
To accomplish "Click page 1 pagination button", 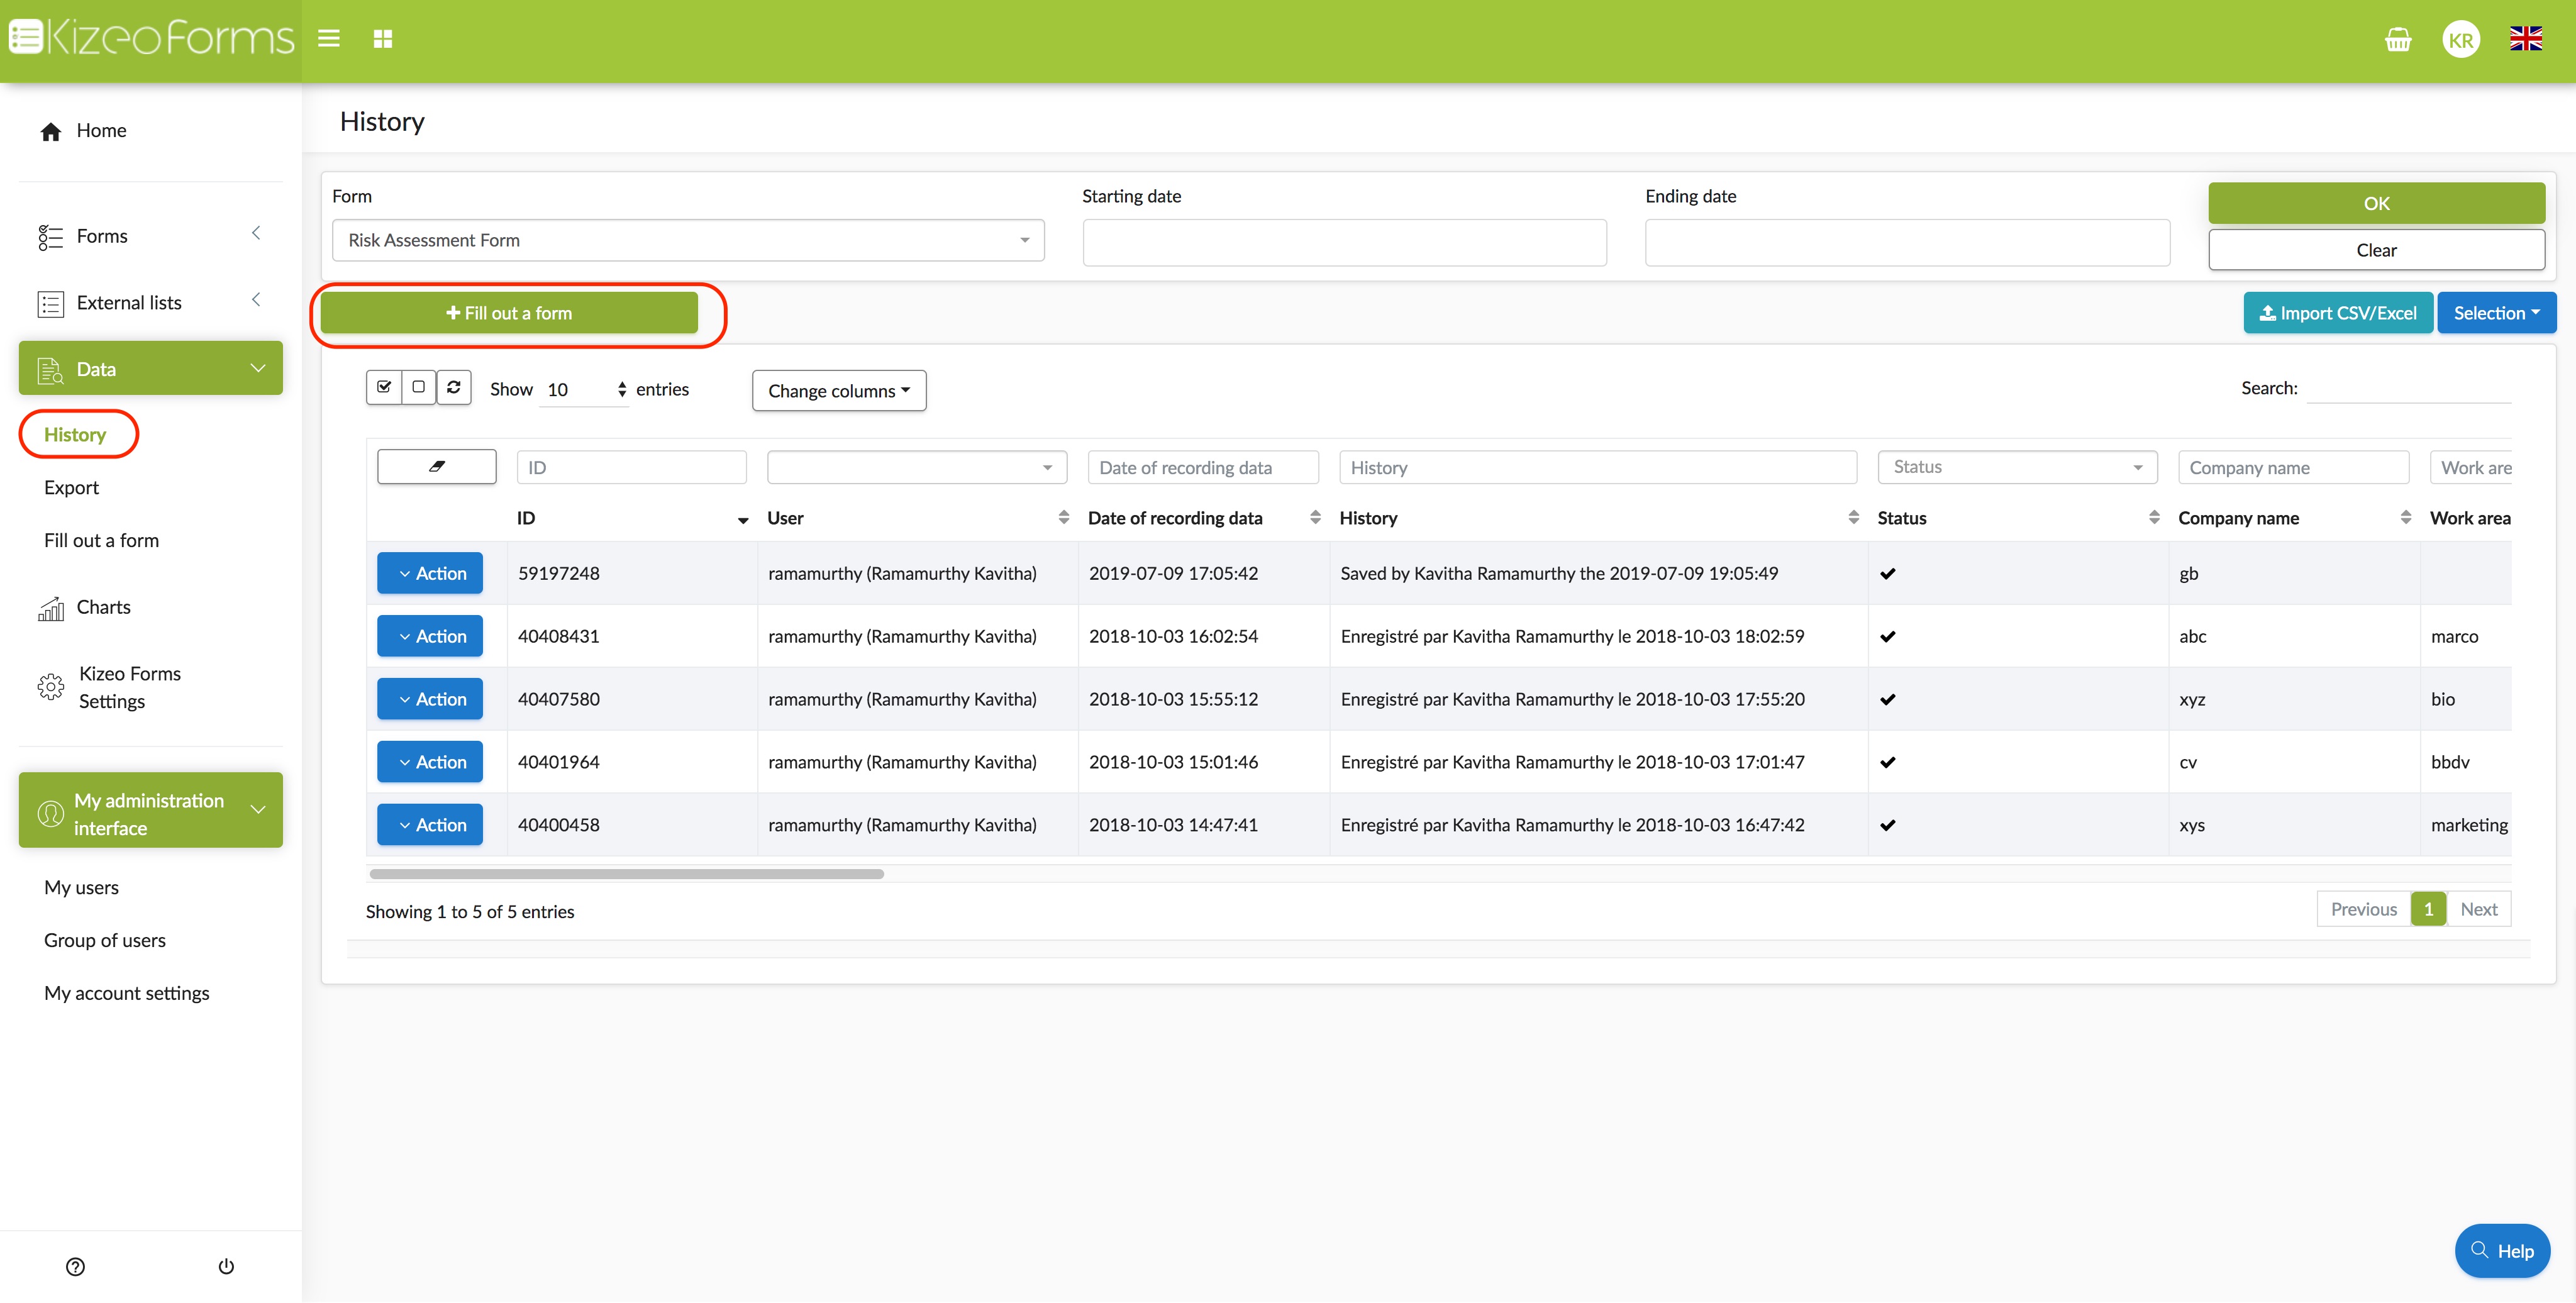I will (x=2428, y=910).
